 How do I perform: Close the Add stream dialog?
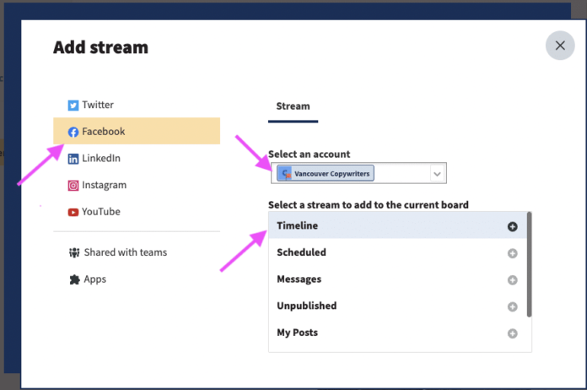pyautogui.click(x=560, y=46)
